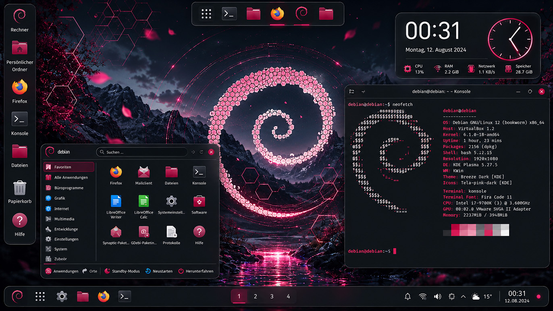Click analog clock in top-right widget

[510, 39]
